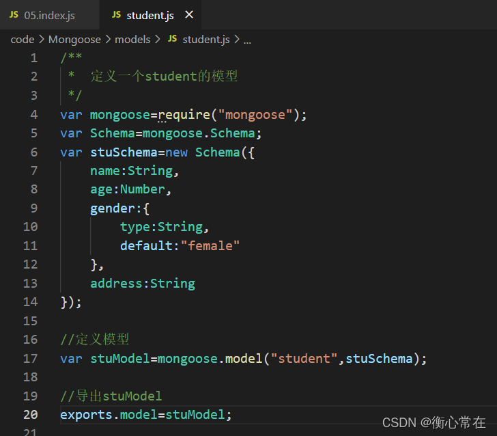Click line number 9 in the gutter
497x436 pixels.
pyautogui.click(x=34, y=208)
